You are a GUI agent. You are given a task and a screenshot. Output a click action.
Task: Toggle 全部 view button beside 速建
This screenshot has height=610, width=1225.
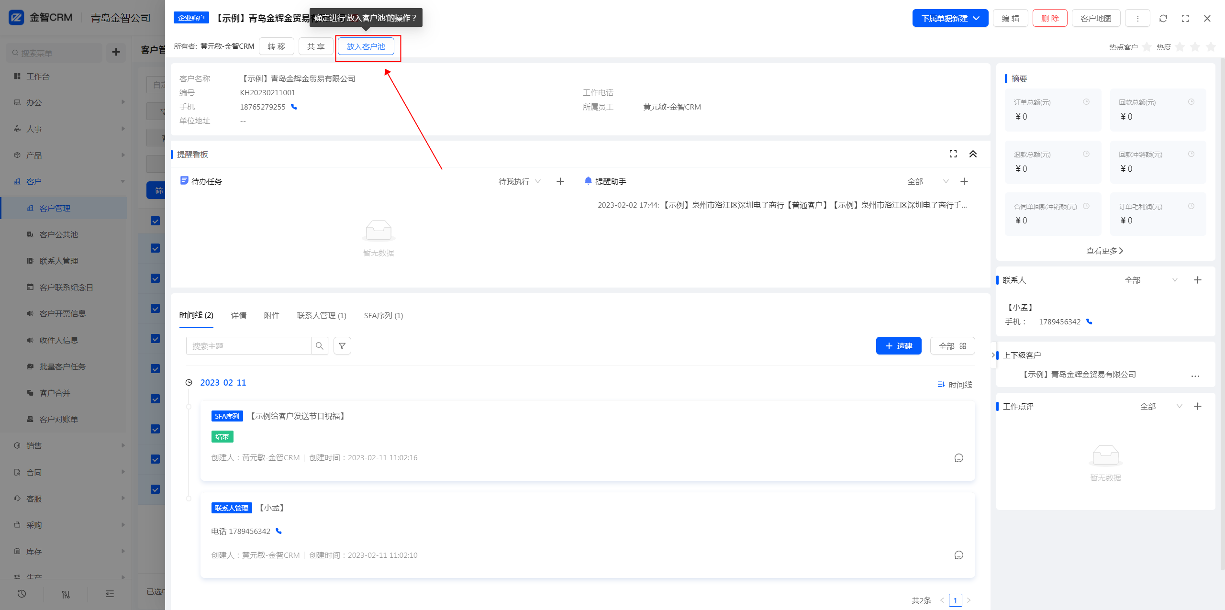952,346
